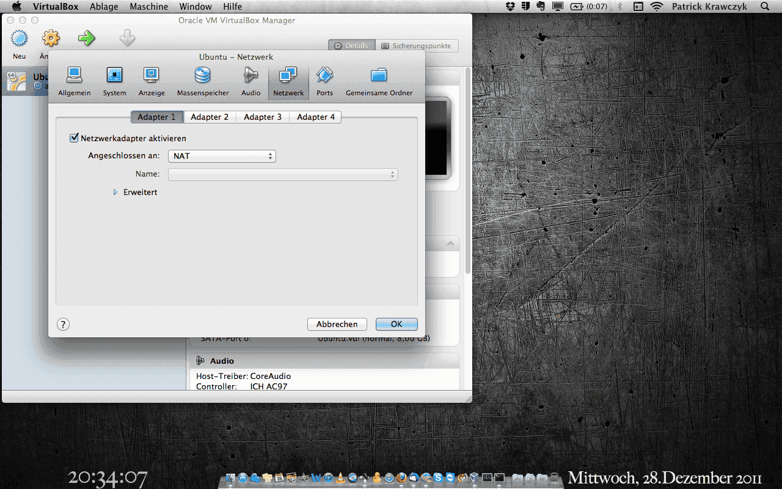Viewport: 782px width, 489px height.
Task: Click the VirtualBox cube icon in the dock
Action: click(x=474, y=478)
